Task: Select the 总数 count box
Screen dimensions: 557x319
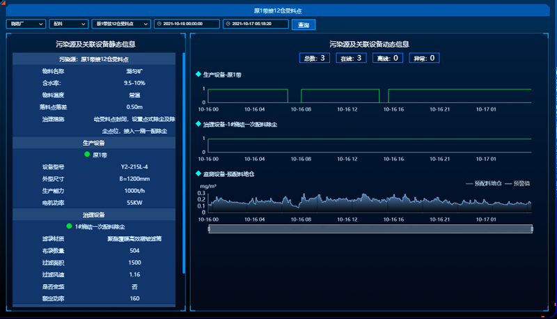Action: pyautogui.click(x=315, y=58)
